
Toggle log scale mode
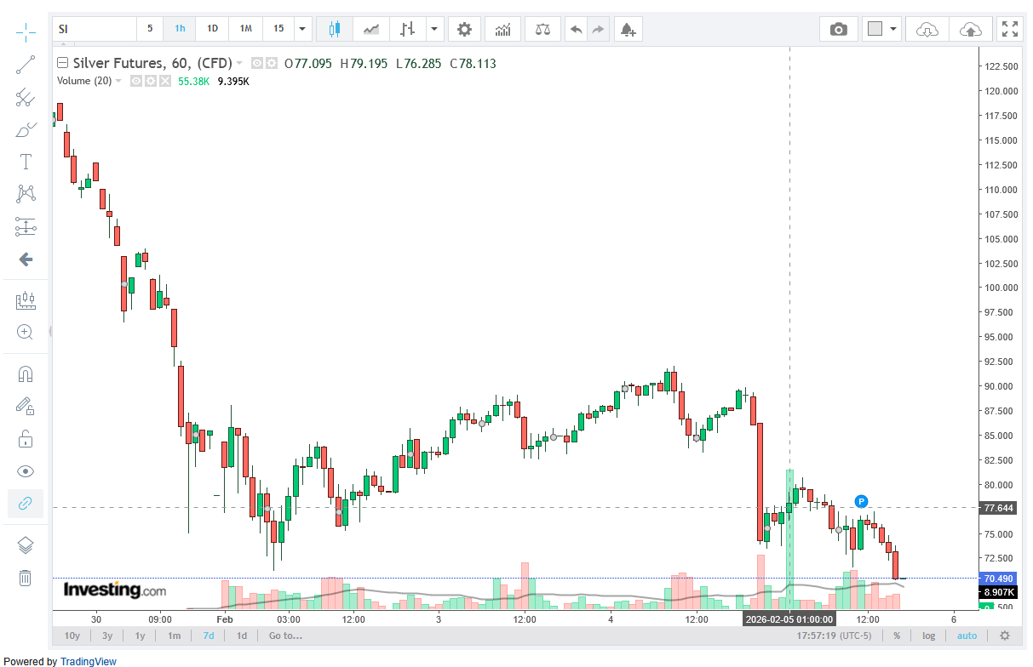pyautogui.click(x=928, y=636)
